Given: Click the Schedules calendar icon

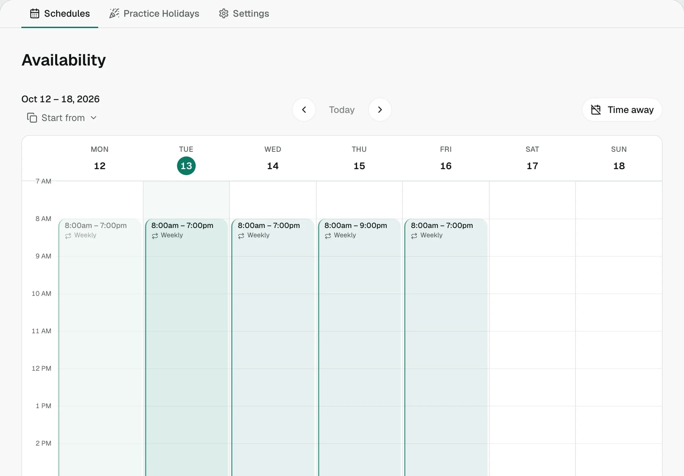Looking at the screenshot, I should (x=35, y=14).
